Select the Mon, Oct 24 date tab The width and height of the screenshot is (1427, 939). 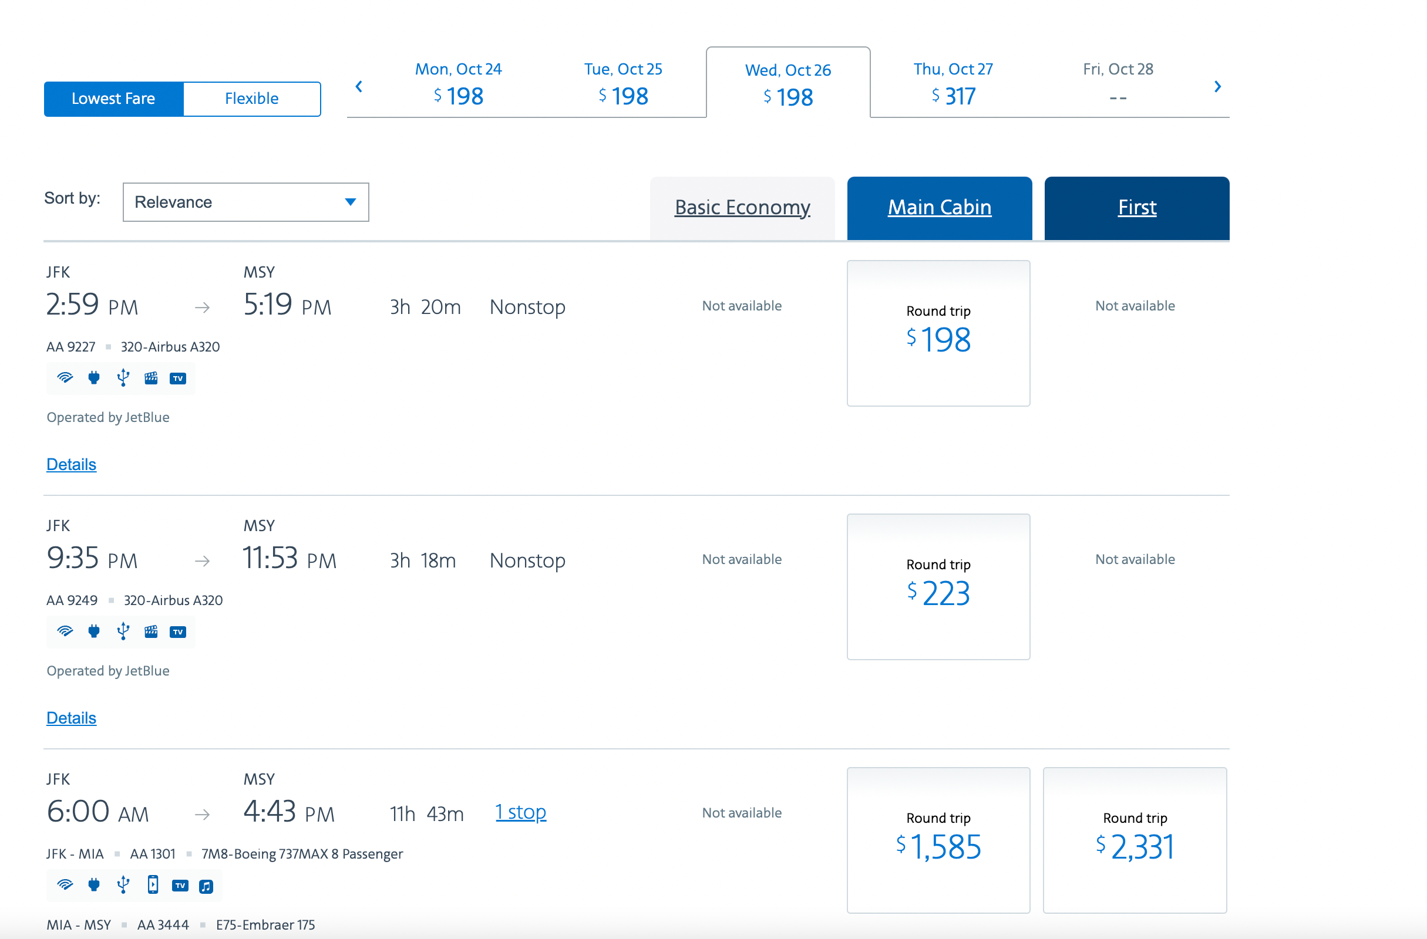pyautogui.click(x=458, y=83)
